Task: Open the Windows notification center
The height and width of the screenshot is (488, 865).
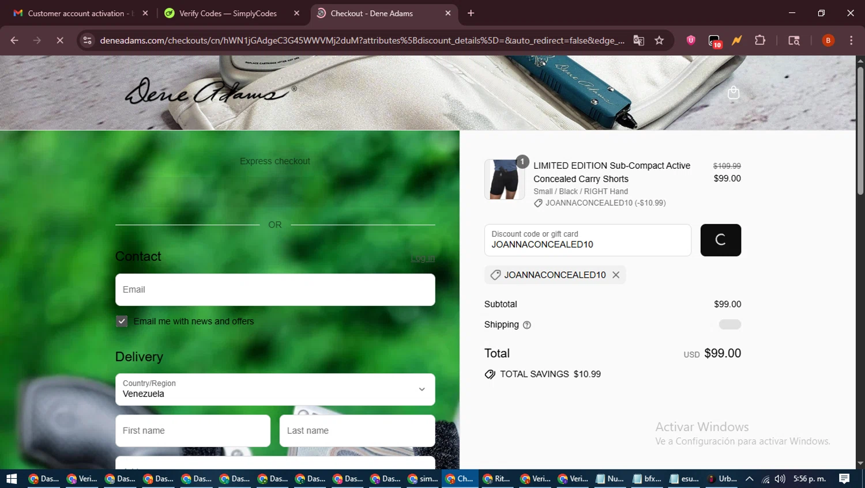Action: (844, 479)
